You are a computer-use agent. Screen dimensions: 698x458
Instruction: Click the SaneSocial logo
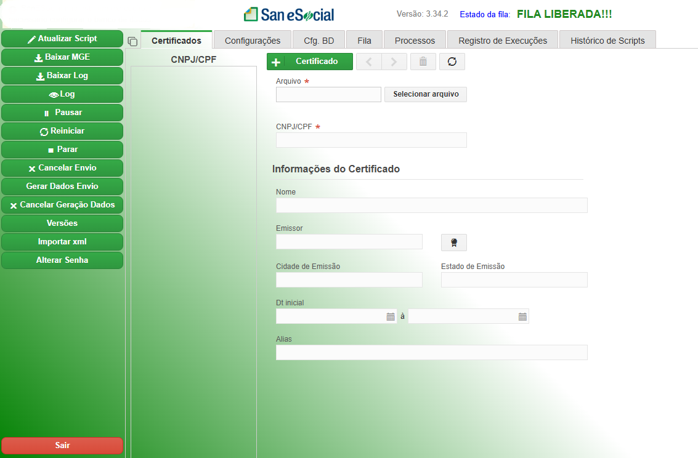tap(289, 15)
